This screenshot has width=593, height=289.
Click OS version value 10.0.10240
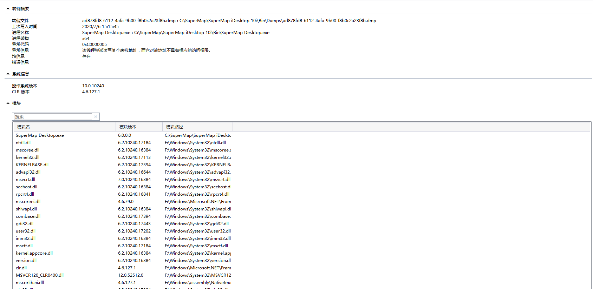93,86
